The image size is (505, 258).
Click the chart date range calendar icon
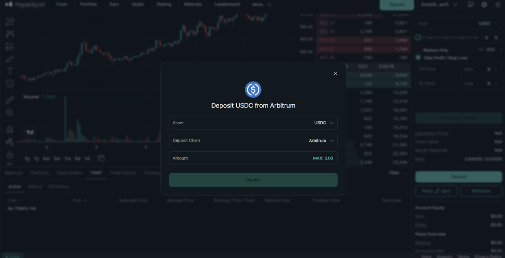point(101,158)
